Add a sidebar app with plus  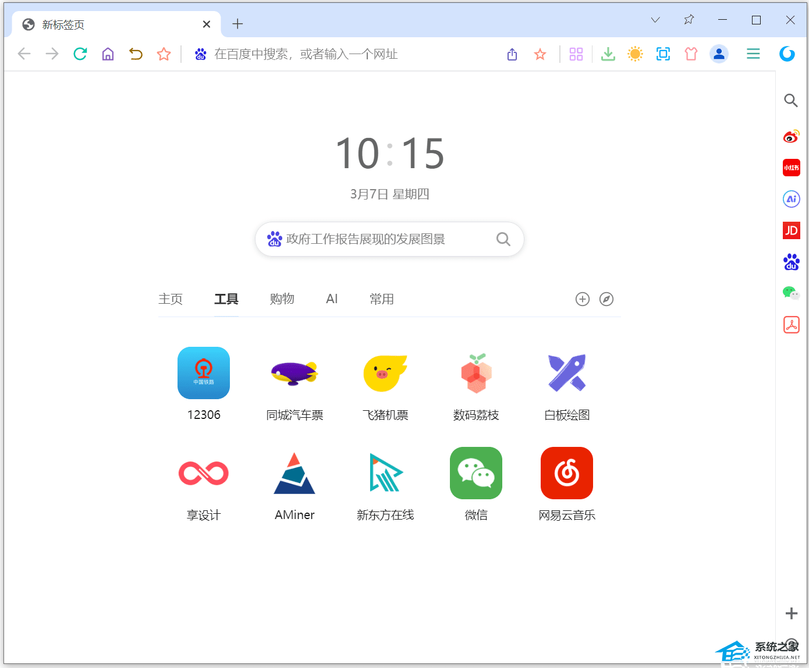(x=792, y=613)
